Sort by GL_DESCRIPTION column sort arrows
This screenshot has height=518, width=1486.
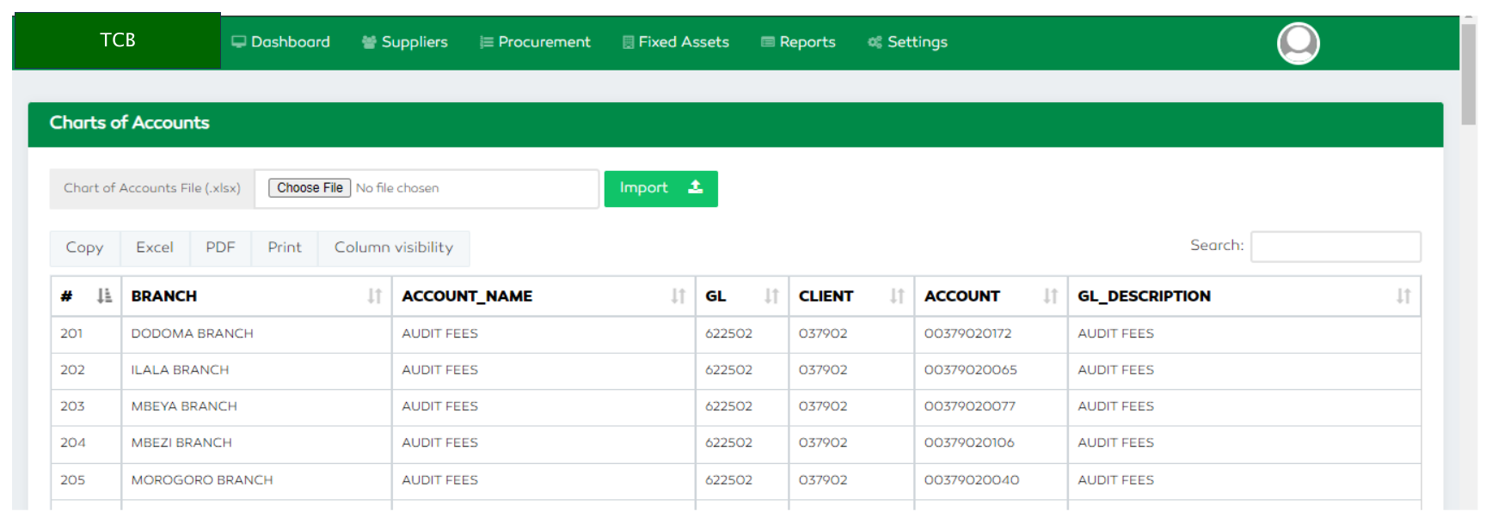(x=1403, y=296)
